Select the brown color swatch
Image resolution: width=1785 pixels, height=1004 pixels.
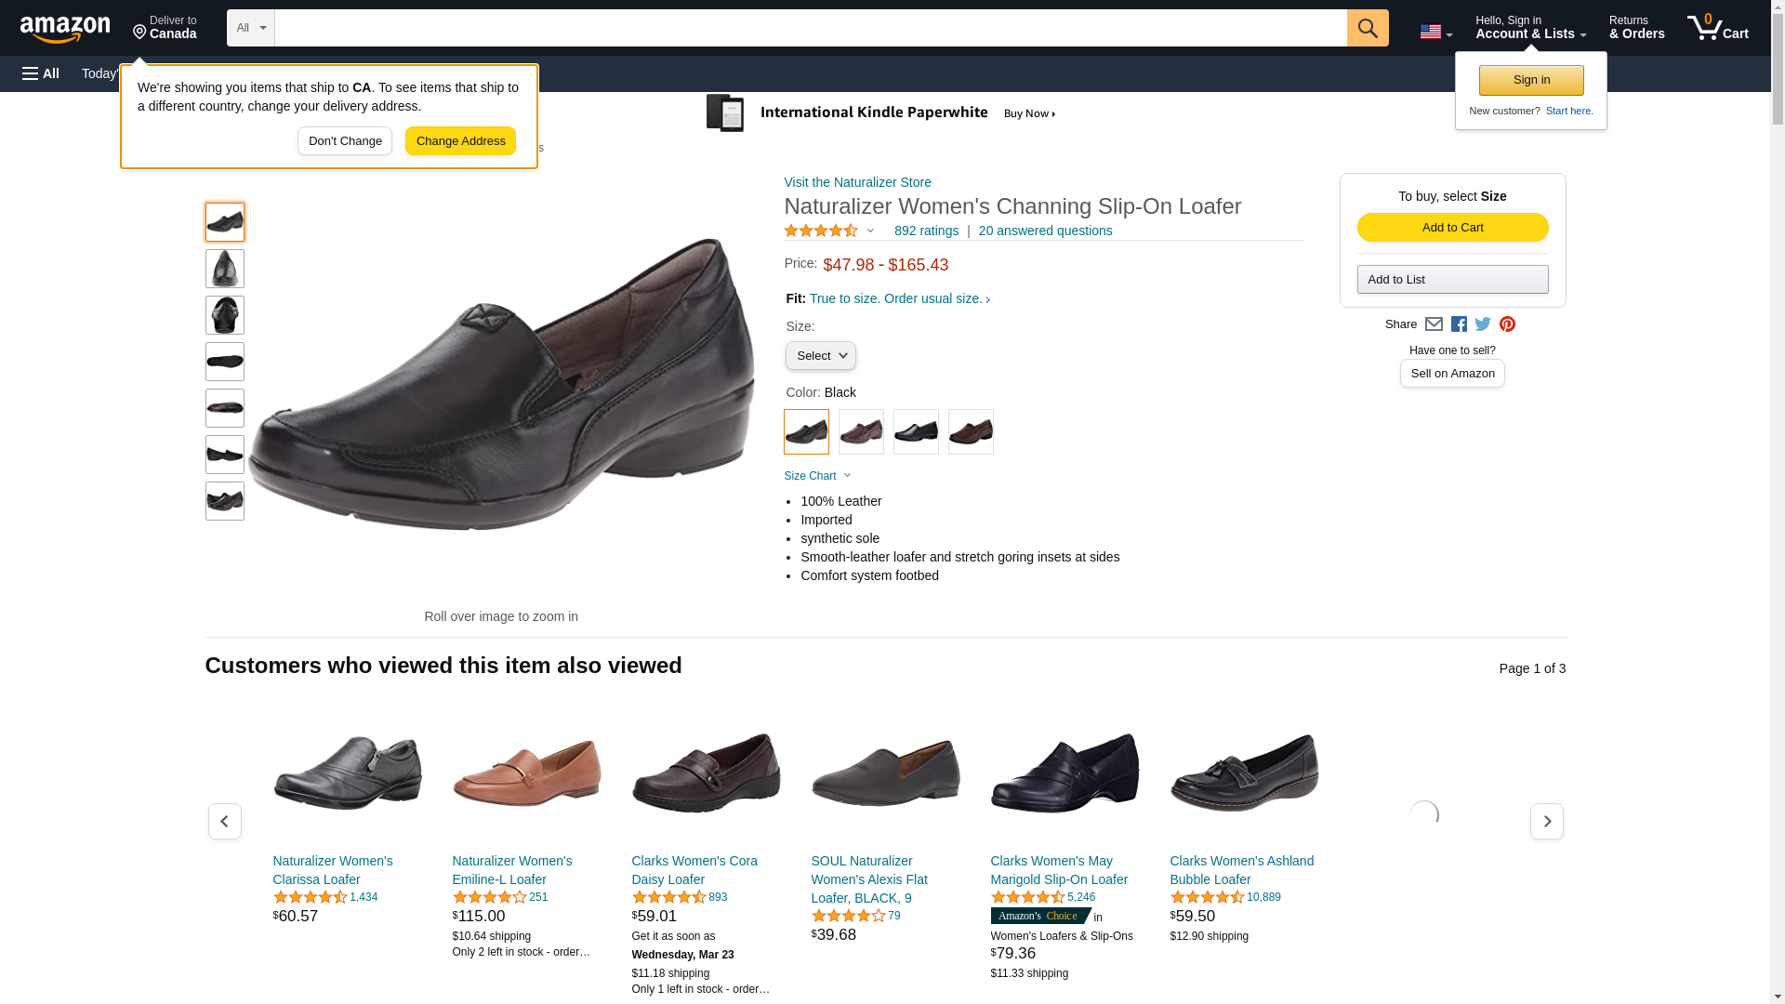click(x=971, y=432)
